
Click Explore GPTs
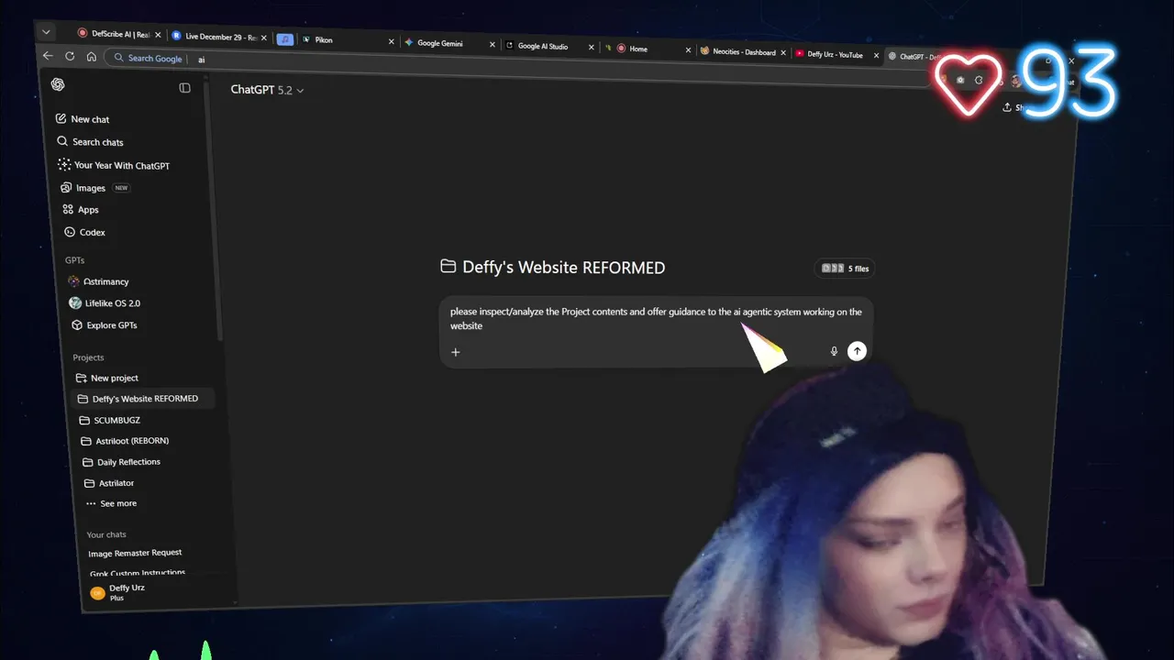[x=104, y=325]
